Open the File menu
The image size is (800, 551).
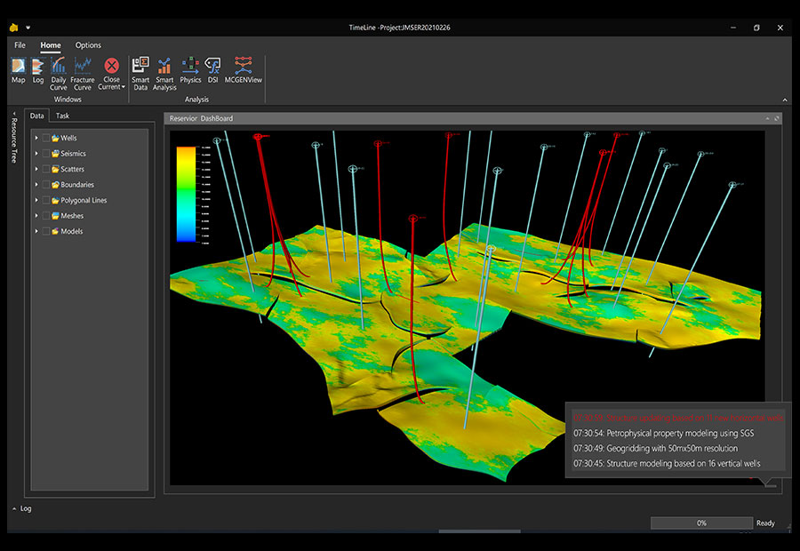pyautogui.click(x=20, y=45)
